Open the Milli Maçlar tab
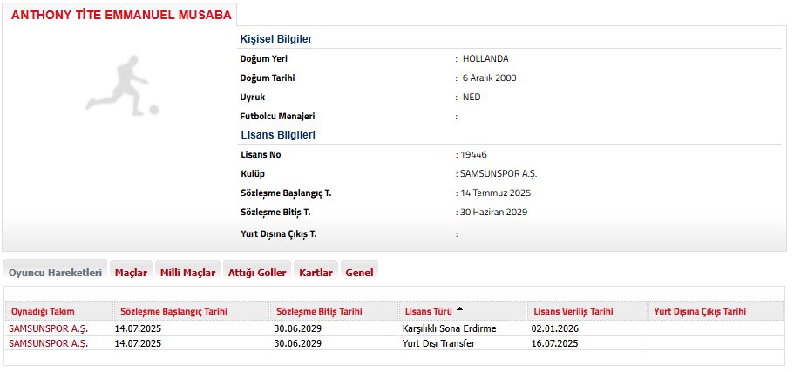Image resolution: width=794 pixels, height=372 pixels. click(x=187, y=272)
